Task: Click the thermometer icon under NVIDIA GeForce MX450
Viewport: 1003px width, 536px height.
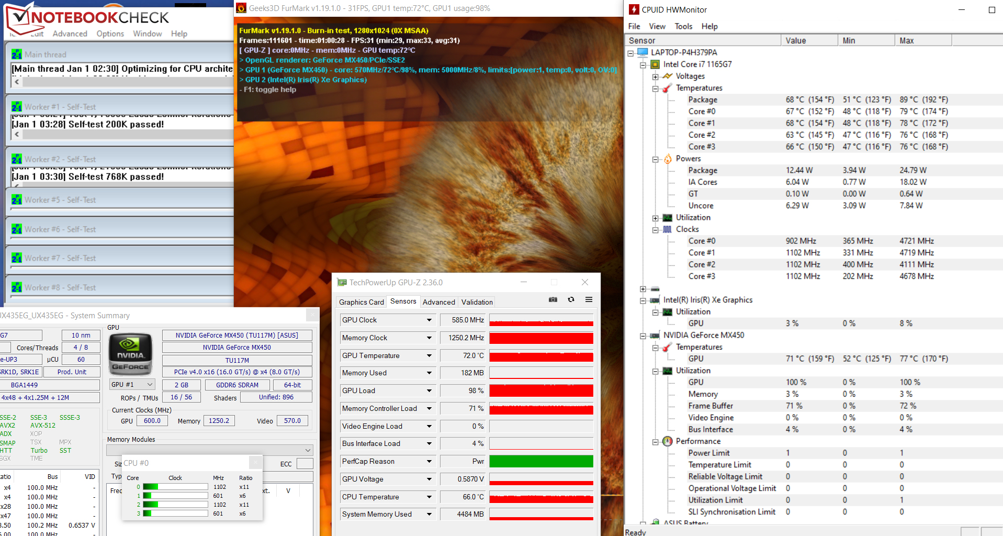Action: pyautogui.click(x=667, y=347)
